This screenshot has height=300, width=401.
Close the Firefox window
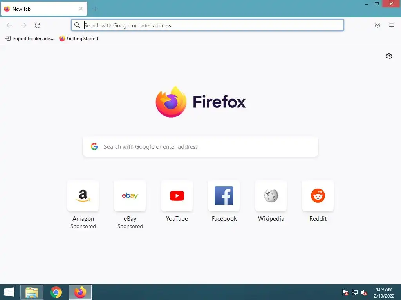[x=391, y=4]
